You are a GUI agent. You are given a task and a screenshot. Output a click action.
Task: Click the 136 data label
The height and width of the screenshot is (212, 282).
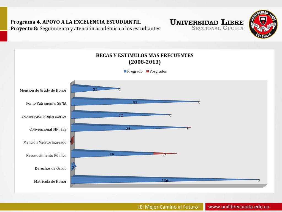click(x=165, y=181)
